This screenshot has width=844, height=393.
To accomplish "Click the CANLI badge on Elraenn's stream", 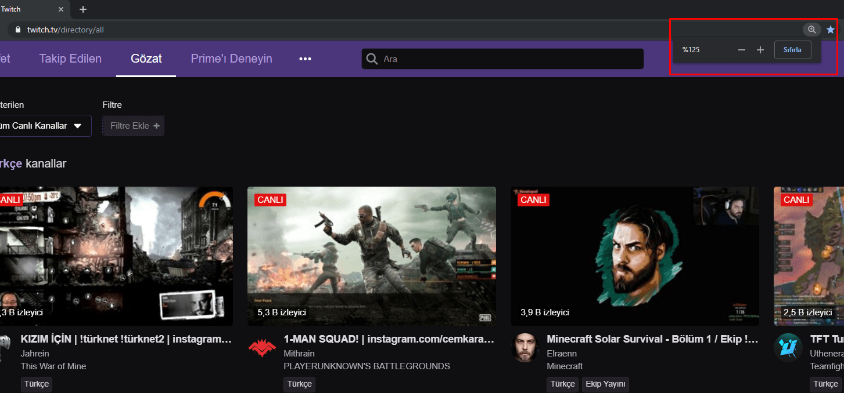I will (533, 199).
